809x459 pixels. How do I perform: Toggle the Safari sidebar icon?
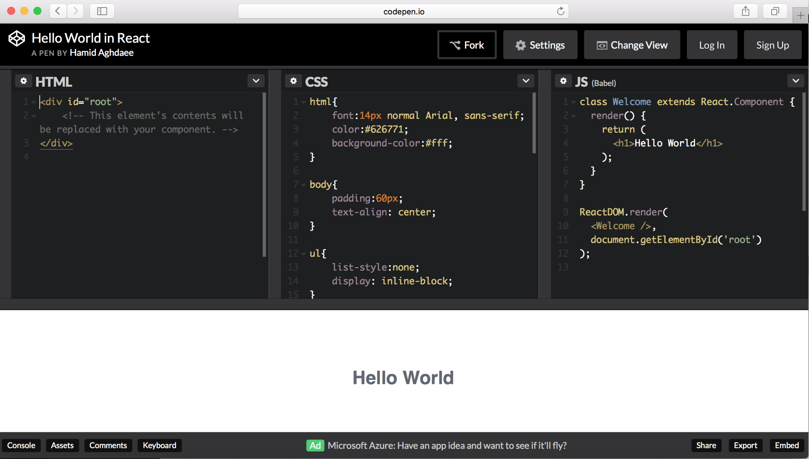pyautogui.click(x=102, y=11)
